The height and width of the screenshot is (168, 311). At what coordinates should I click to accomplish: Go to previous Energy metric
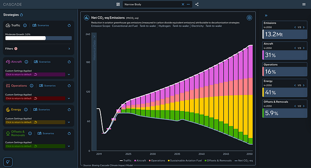[295, 86]
